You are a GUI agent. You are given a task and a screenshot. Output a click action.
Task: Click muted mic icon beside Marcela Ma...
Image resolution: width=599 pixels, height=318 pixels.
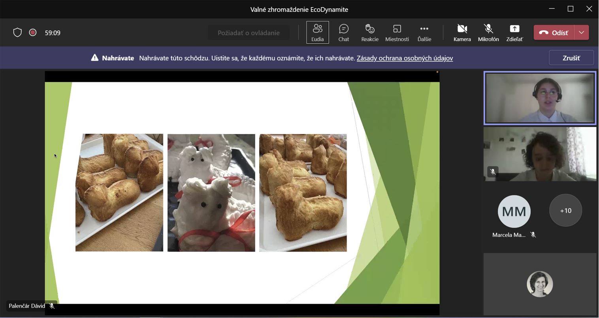[x=533, y=235]
